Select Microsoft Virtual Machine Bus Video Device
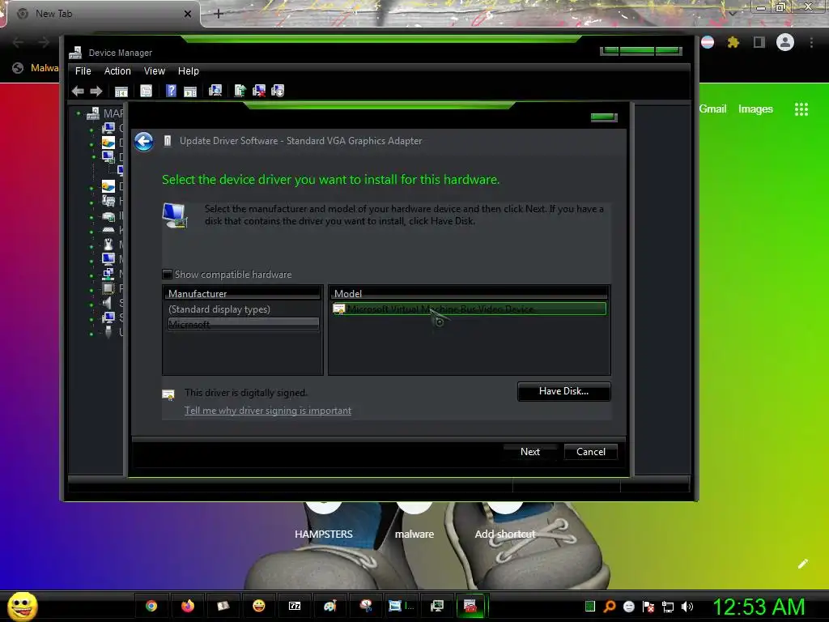 point(469,309)
